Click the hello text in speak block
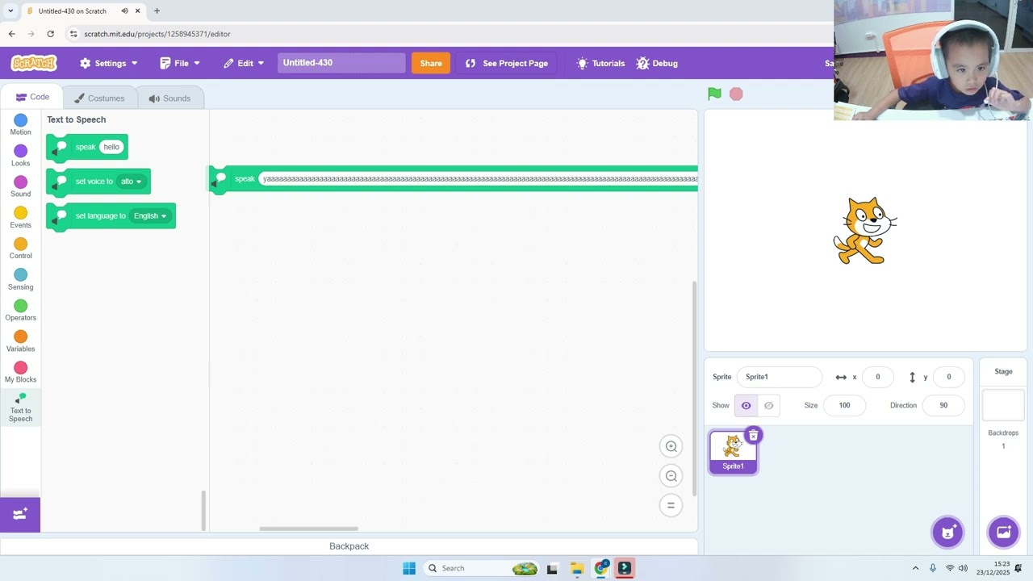Image resolution: width=1033 pixels, height=581 pixels. click(x=111, y=147)
